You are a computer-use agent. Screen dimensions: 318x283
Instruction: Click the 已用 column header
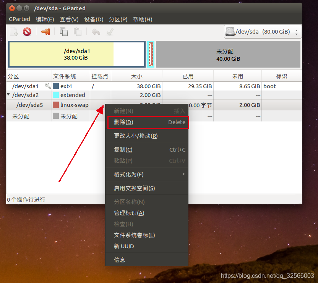click(188, 76)
